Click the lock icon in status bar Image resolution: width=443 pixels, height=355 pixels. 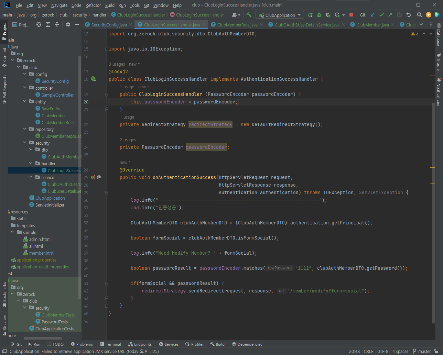click(436, 352)
